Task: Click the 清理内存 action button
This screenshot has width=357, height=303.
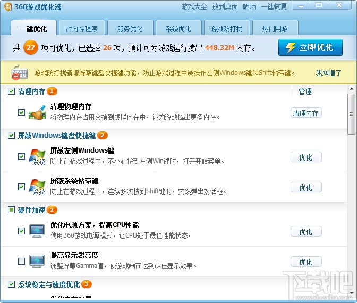Action: [306, 113]
